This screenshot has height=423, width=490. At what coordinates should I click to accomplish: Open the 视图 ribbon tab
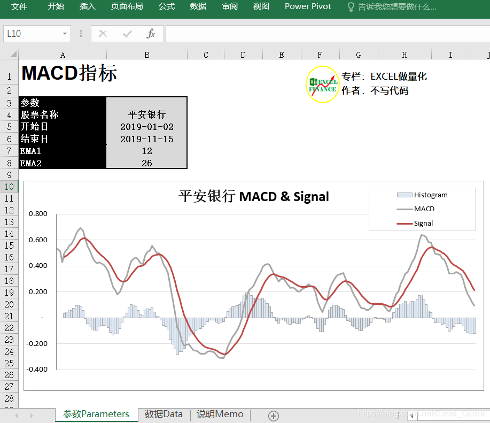(261, 6)
